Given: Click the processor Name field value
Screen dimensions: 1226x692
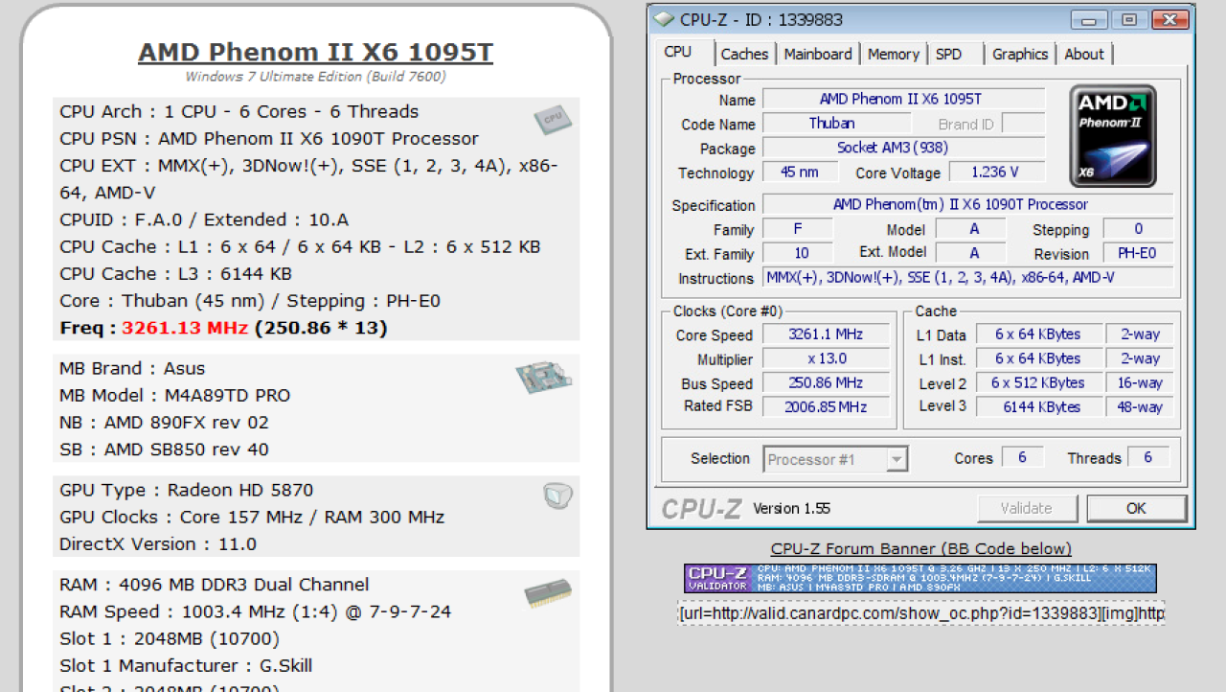Looking at the screenshot, I should point(903,99).
